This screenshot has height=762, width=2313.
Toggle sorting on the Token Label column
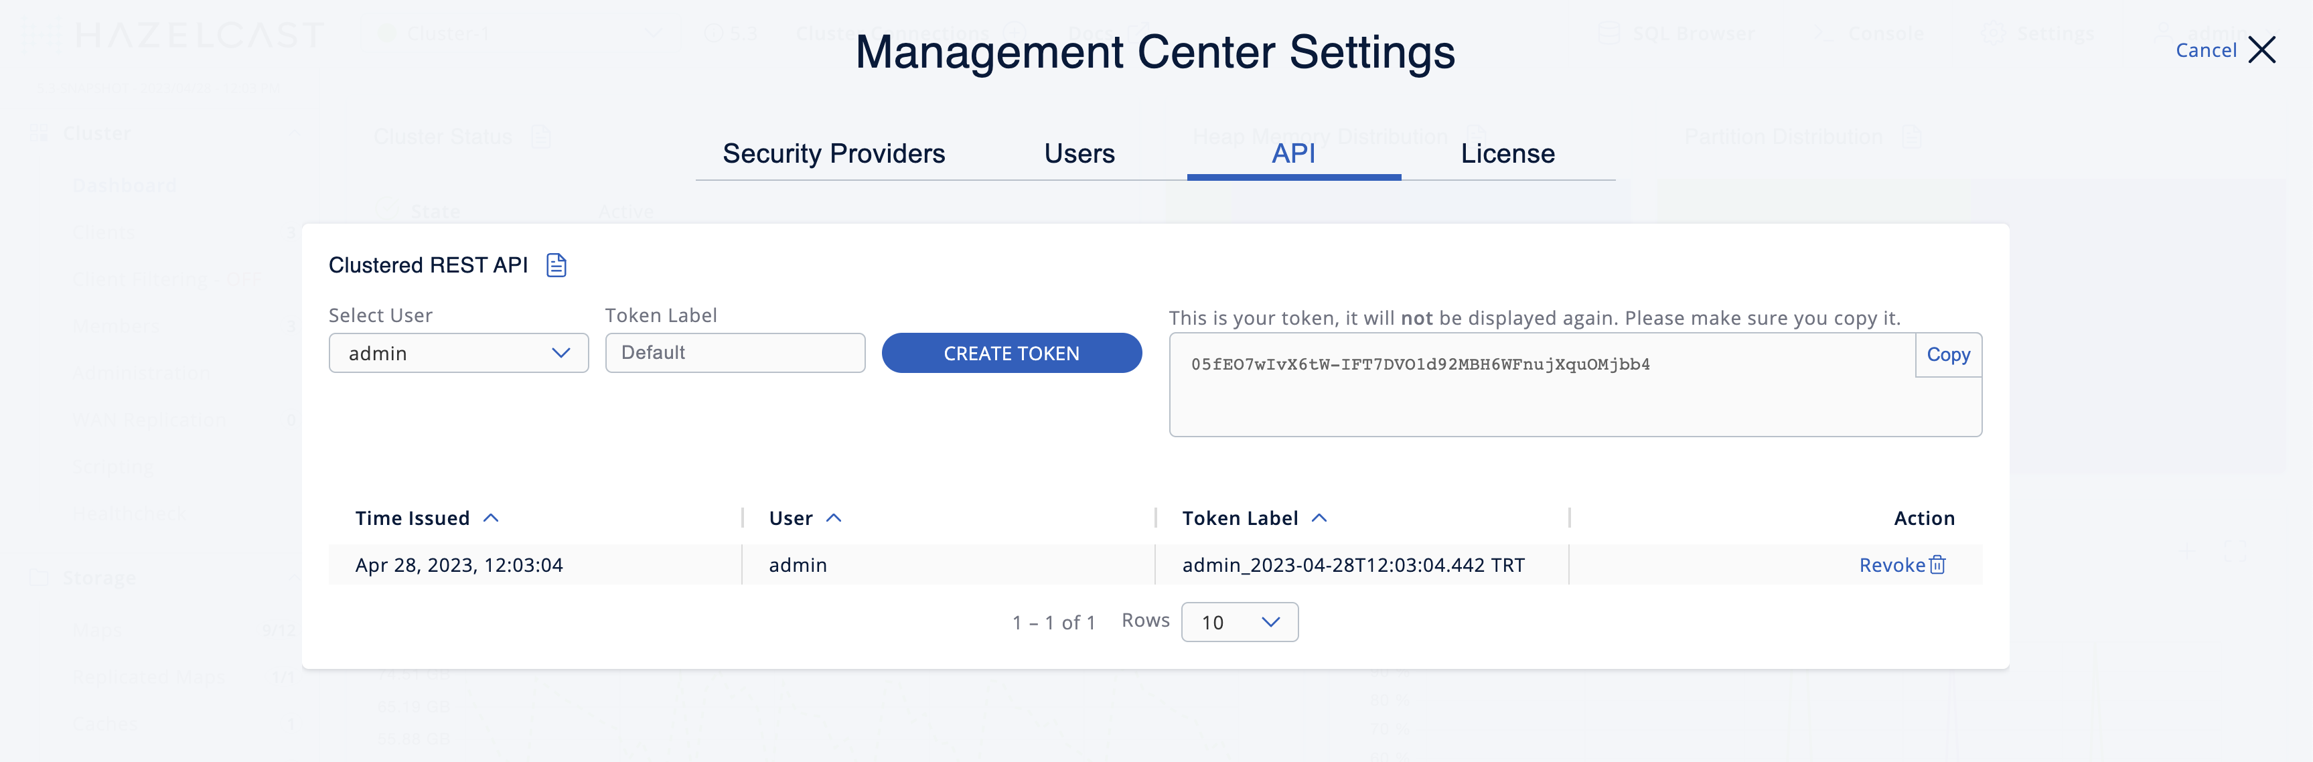click(1319, 517)
